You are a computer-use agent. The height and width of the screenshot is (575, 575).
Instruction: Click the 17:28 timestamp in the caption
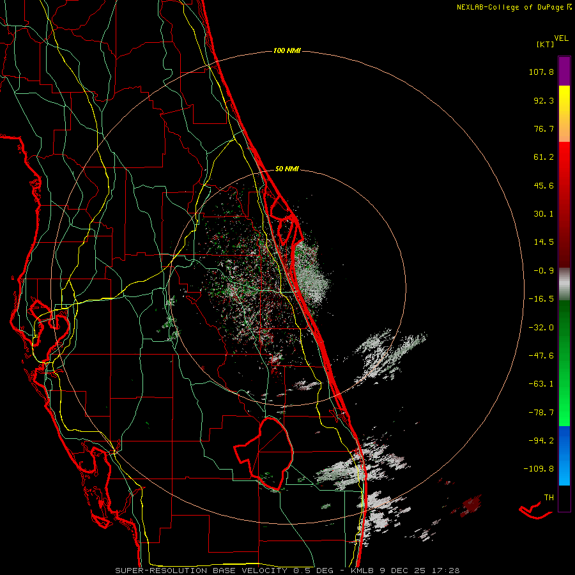pyautogui.click(x=445, y=571)
